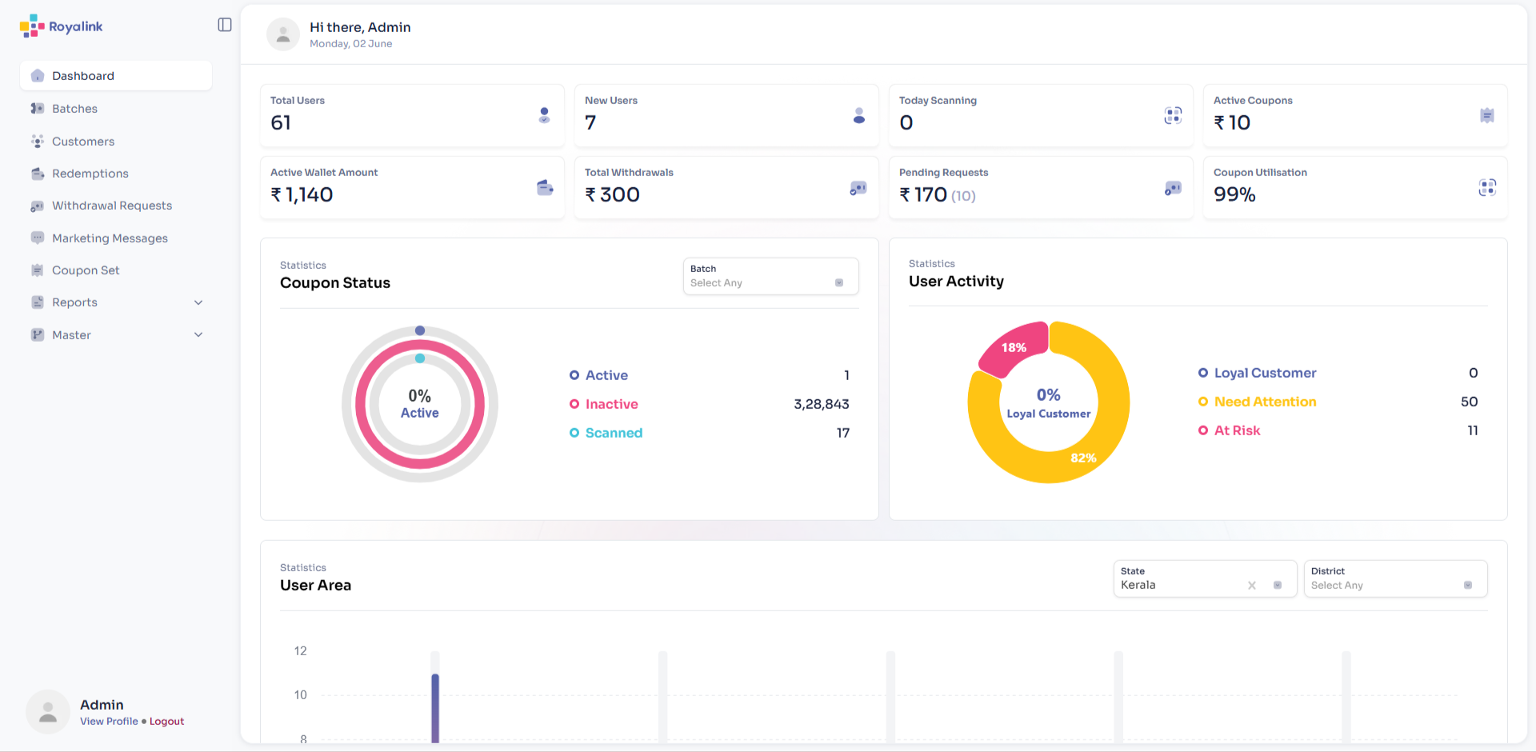The image size is (1536, 752).
Task: Click the Marketing Messages sidebar icon
Action: point(38,238)
